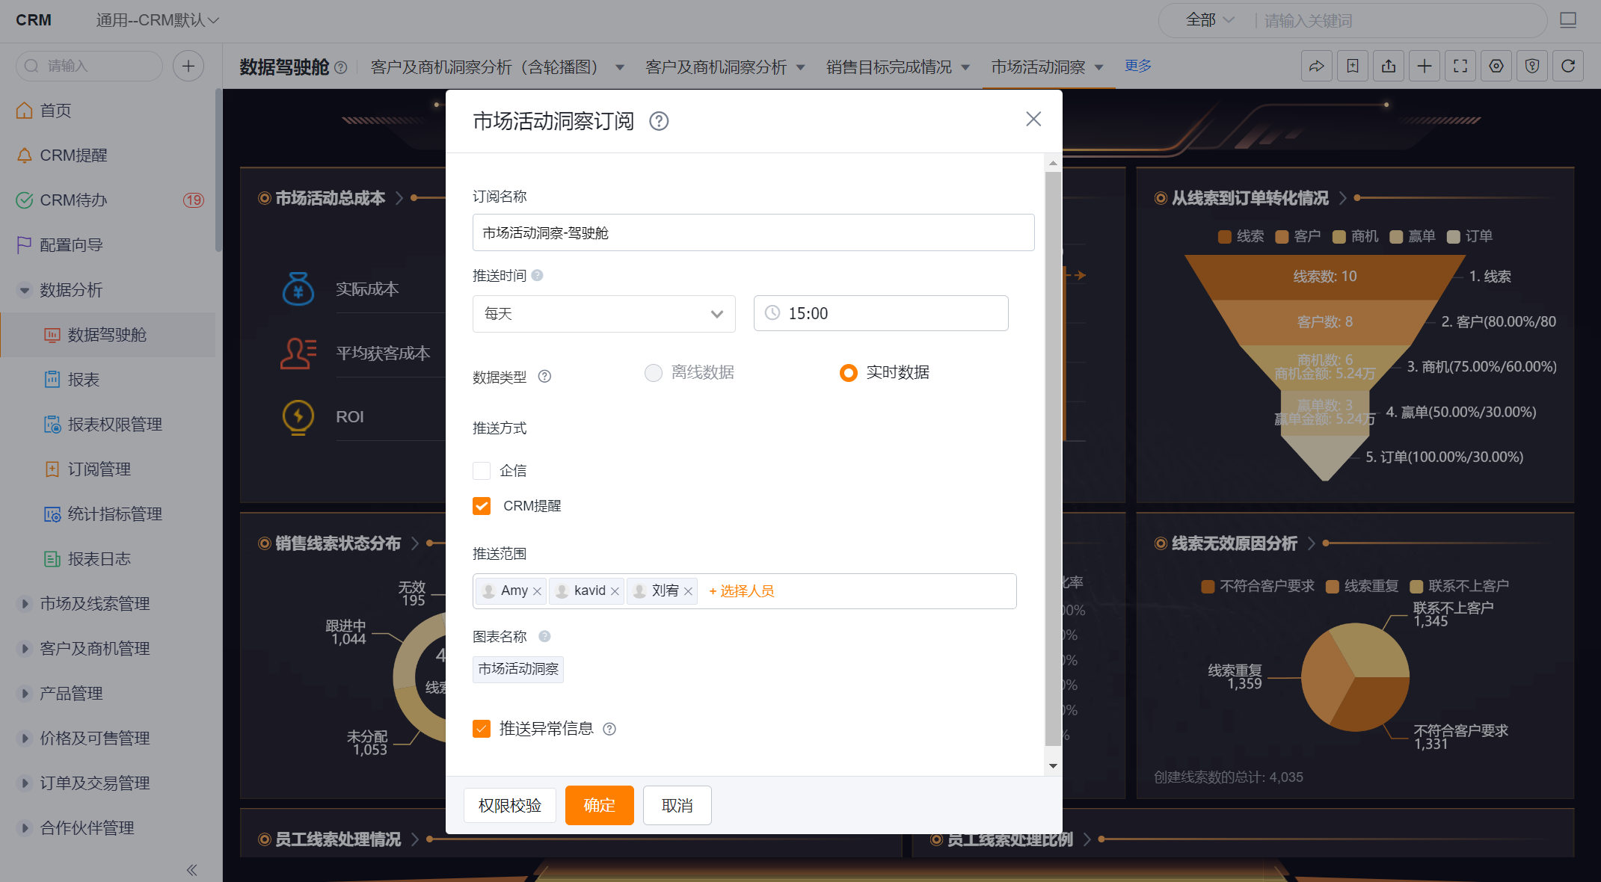Collapse the sidebar with double-chevron icon
This screenshot has width=1601, height=882.
191,869
